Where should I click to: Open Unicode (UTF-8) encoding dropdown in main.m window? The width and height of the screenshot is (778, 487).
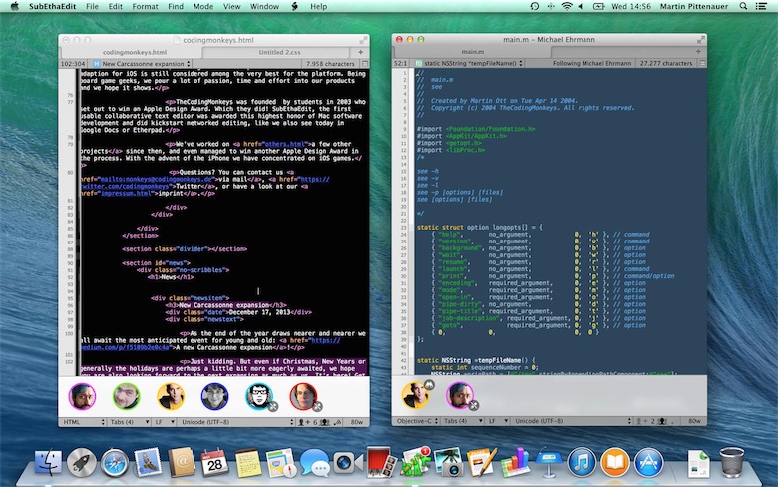pos(572,421)
